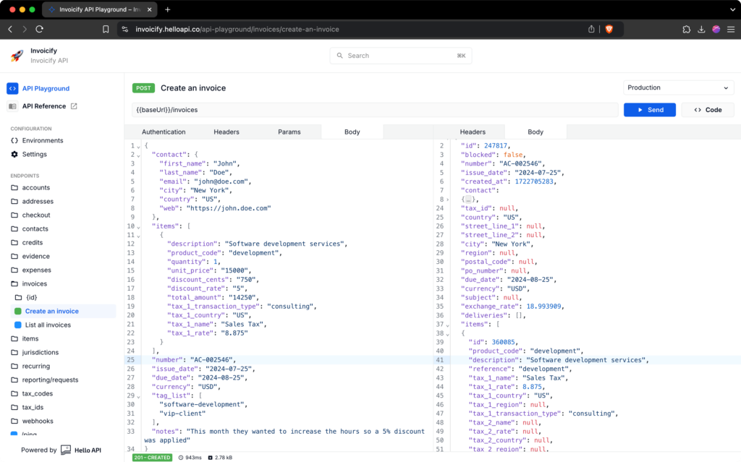Open a new browser tab with plus
The height and width of the screenshot is (462, 741).
tap(167, 9)
